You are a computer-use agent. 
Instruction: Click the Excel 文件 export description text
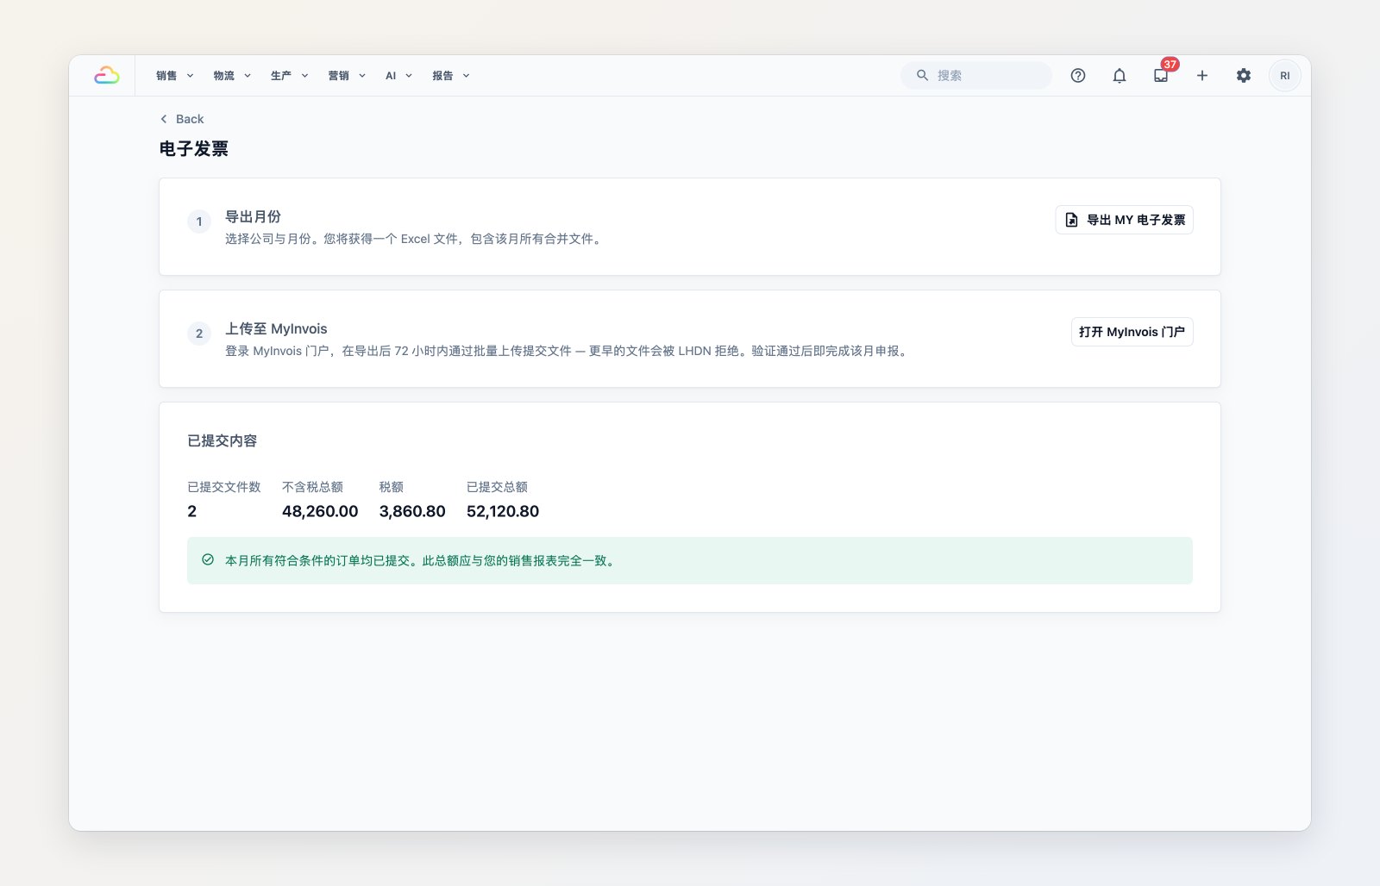[414, 239]
